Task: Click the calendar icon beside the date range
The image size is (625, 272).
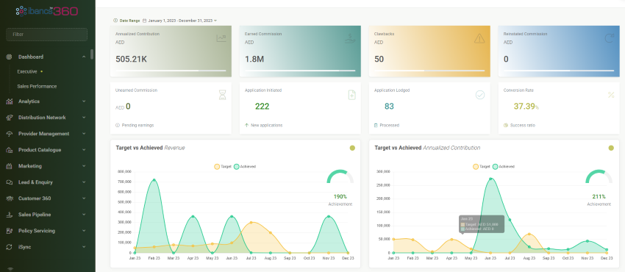Action: point(144,21)
